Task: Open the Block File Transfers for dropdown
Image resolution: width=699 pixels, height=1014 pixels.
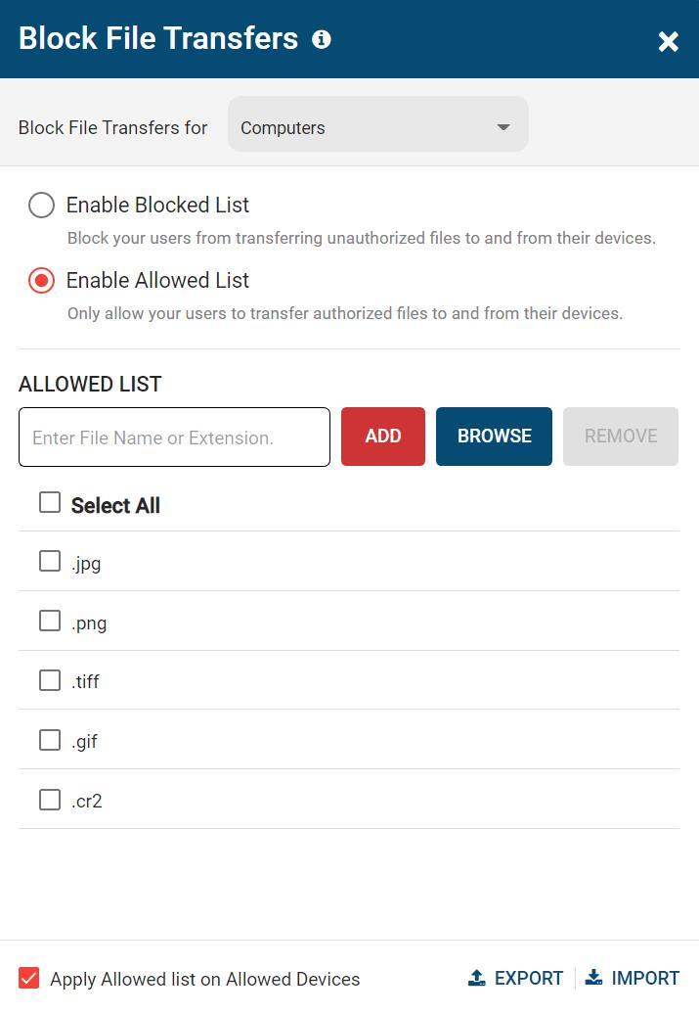Action: click(377, 125)
